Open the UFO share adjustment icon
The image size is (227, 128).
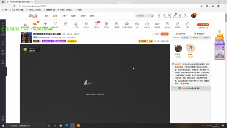(127, 24)
